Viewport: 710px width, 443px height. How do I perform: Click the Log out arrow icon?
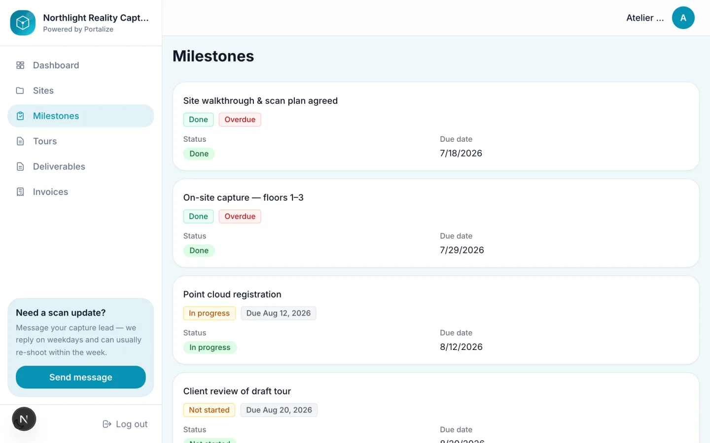(x=106, y=424)
